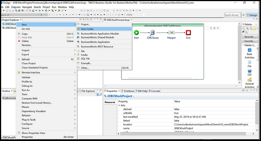Screen dimensions: 261x141
Task: Select the Resource tab in Properties
Action: (110, 102)
